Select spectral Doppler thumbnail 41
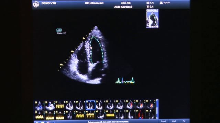 coord(80,115)
